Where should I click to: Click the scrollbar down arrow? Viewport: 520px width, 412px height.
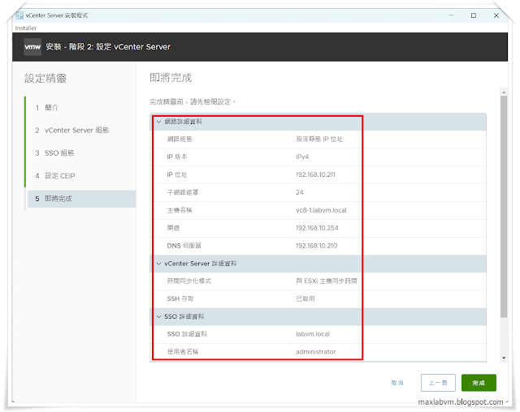504,358
